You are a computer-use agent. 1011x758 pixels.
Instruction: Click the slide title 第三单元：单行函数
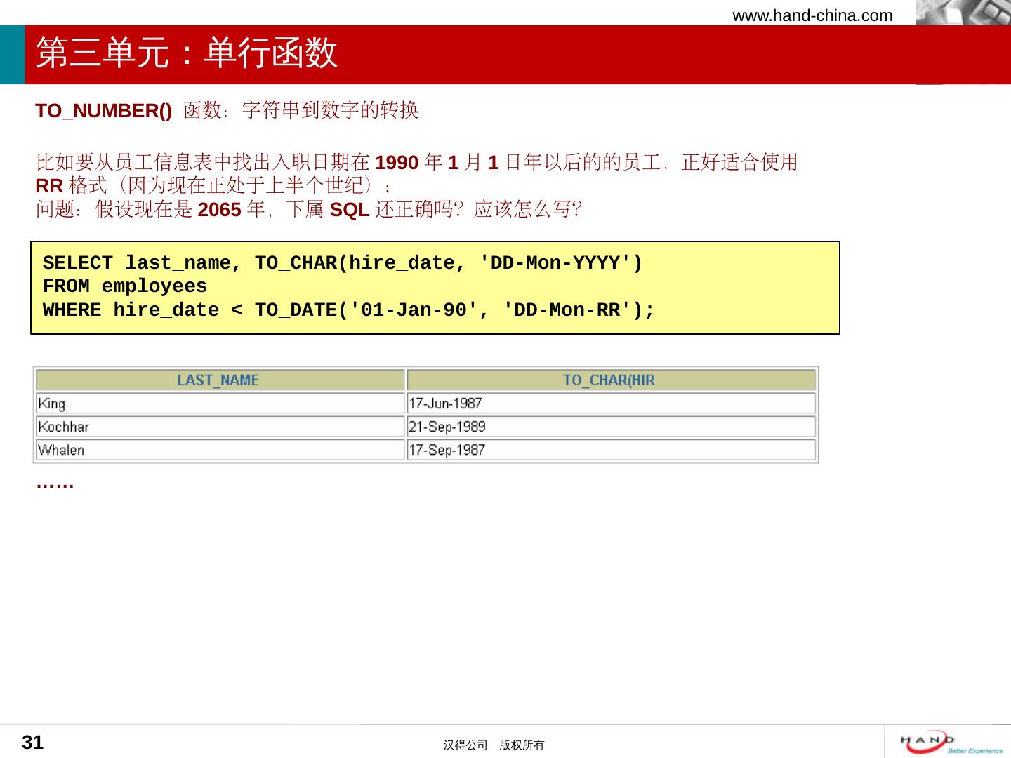[187, 53]
